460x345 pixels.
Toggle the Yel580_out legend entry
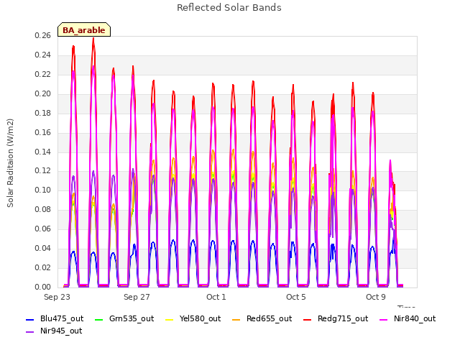click(193, 319)
